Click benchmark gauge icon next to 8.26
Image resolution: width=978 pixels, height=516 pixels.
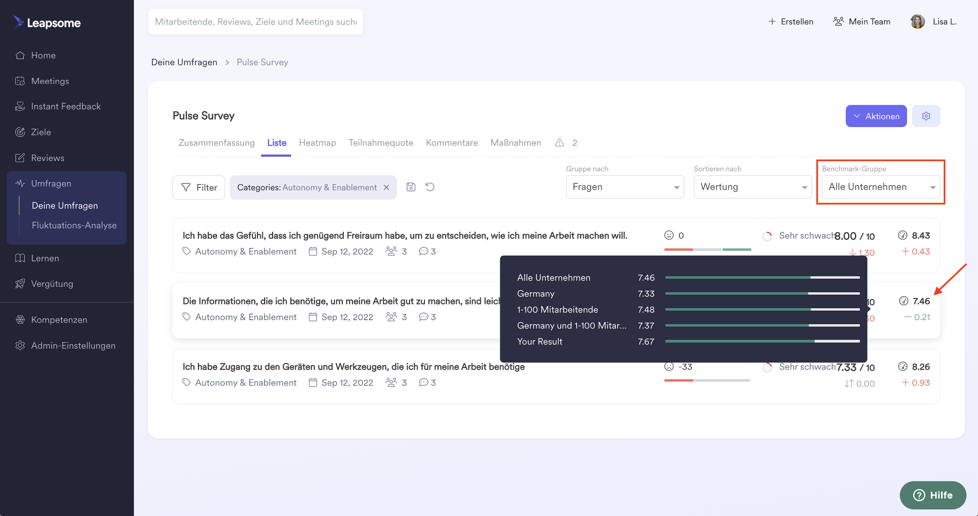pos(903,367)
